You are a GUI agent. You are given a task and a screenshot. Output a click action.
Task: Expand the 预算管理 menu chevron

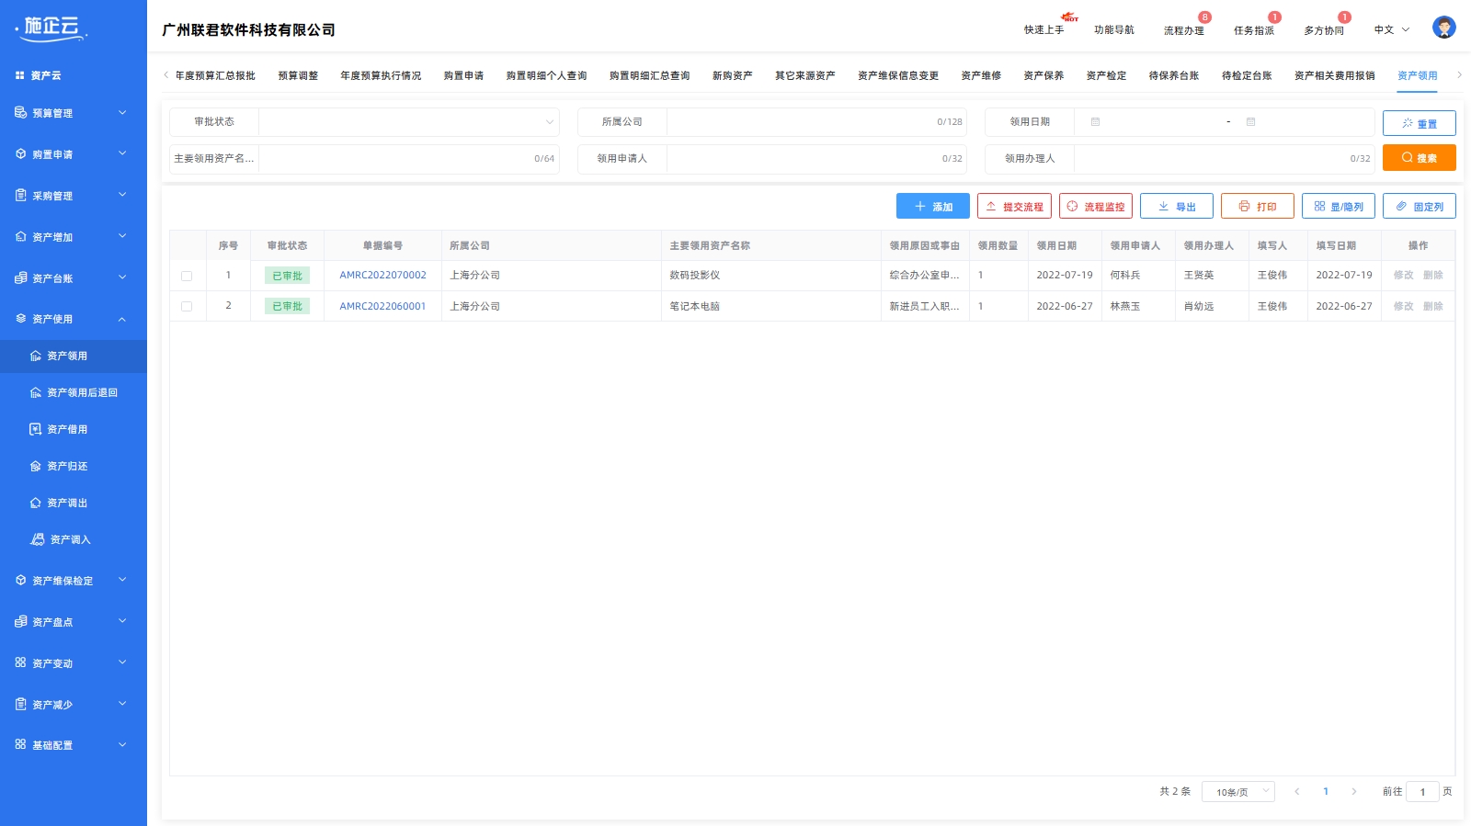pos(122,112)
